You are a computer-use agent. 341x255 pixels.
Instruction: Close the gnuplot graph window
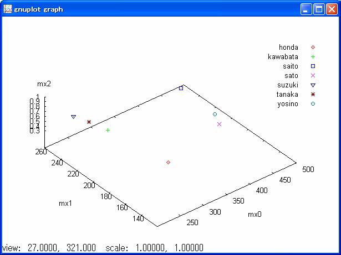pyautogui.click(x=331, y=9)
